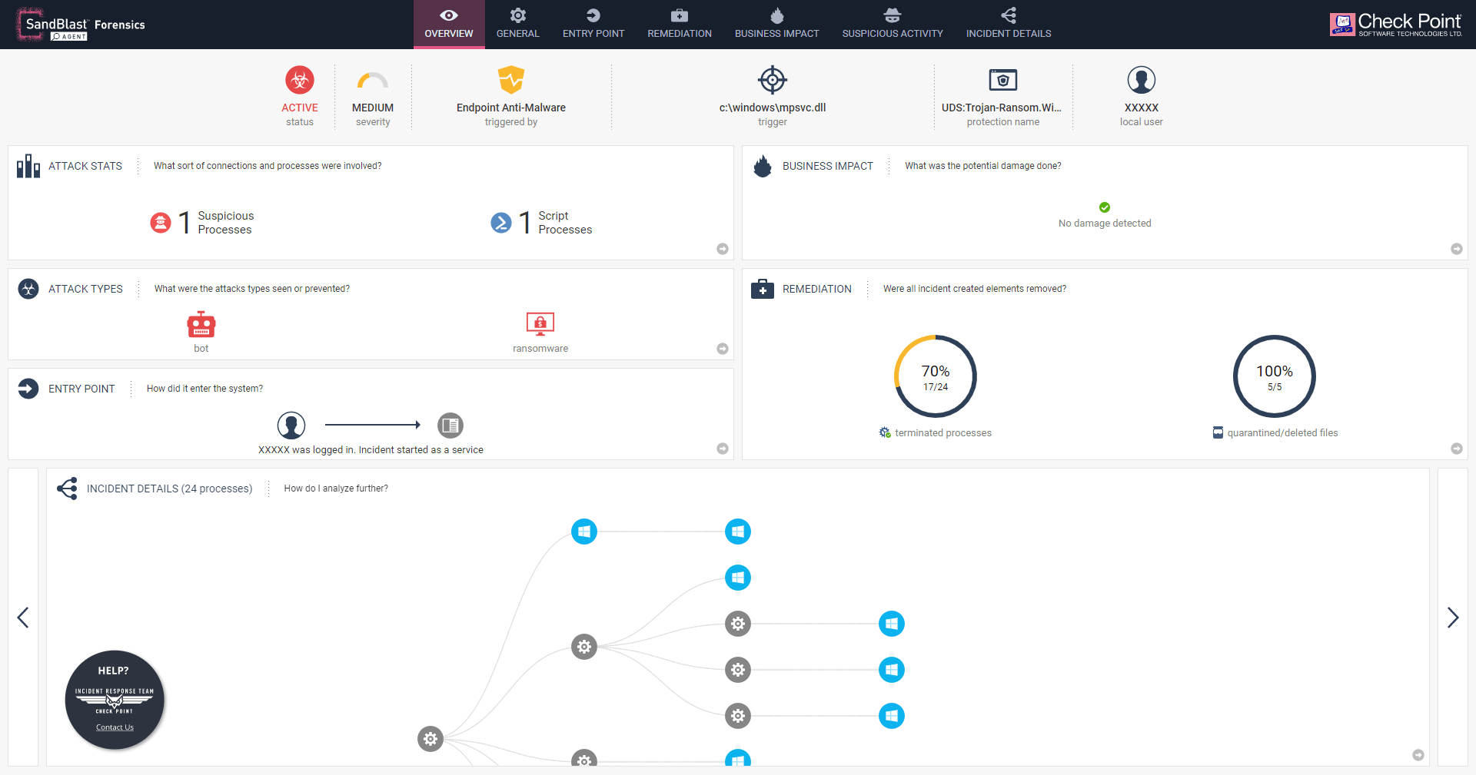Click the service icon in Entry Point flow
Viewport: 1476px width, 775px height.
click(450, 425)
